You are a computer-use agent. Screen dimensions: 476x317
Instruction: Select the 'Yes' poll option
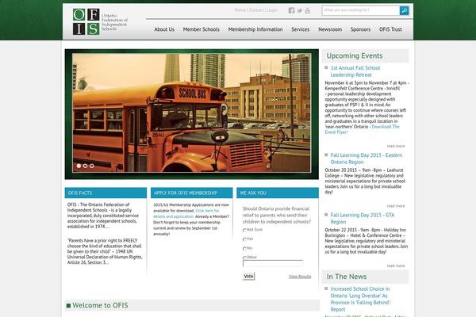click(244, 239)
